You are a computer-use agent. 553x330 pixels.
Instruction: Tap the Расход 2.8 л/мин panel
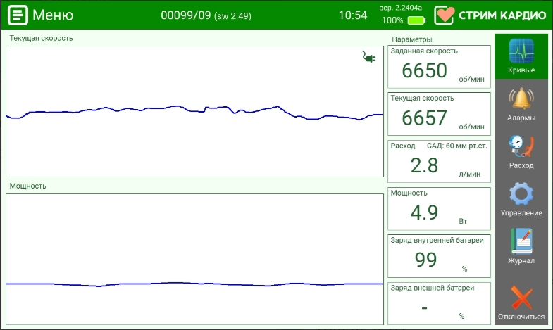pos(439,162)
